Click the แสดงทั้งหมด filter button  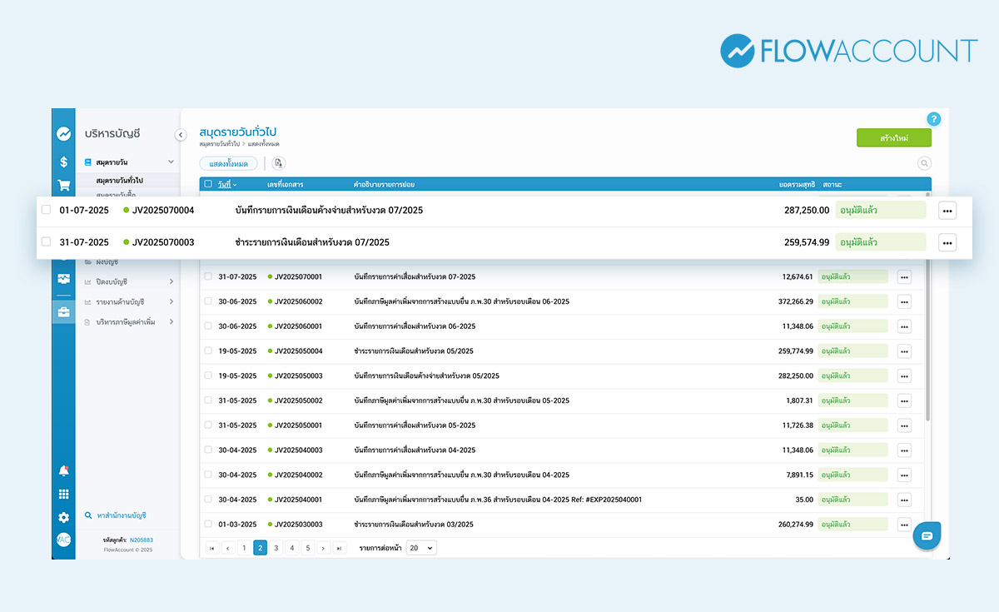[x=228, y=163]
